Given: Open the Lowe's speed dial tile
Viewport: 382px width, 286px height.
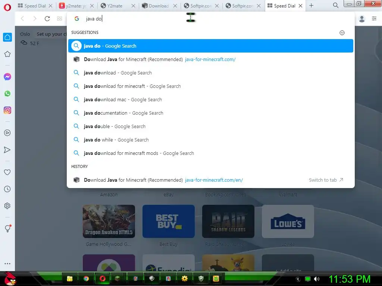Looking at the screenshot, I should pos(288,221).
